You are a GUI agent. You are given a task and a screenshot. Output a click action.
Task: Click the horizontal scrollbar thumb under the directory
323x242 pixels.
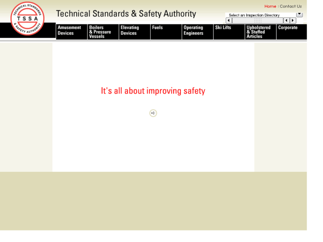click(258, 20)
